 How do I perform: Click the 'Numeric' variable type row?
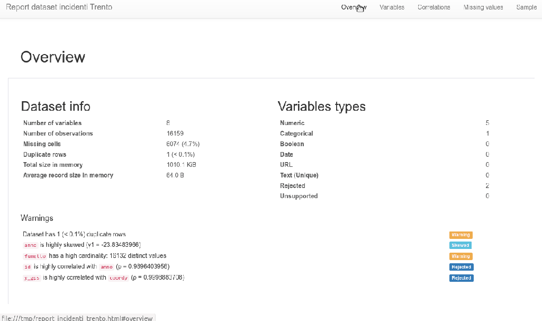pyautogui.click(x=384, y=123)
